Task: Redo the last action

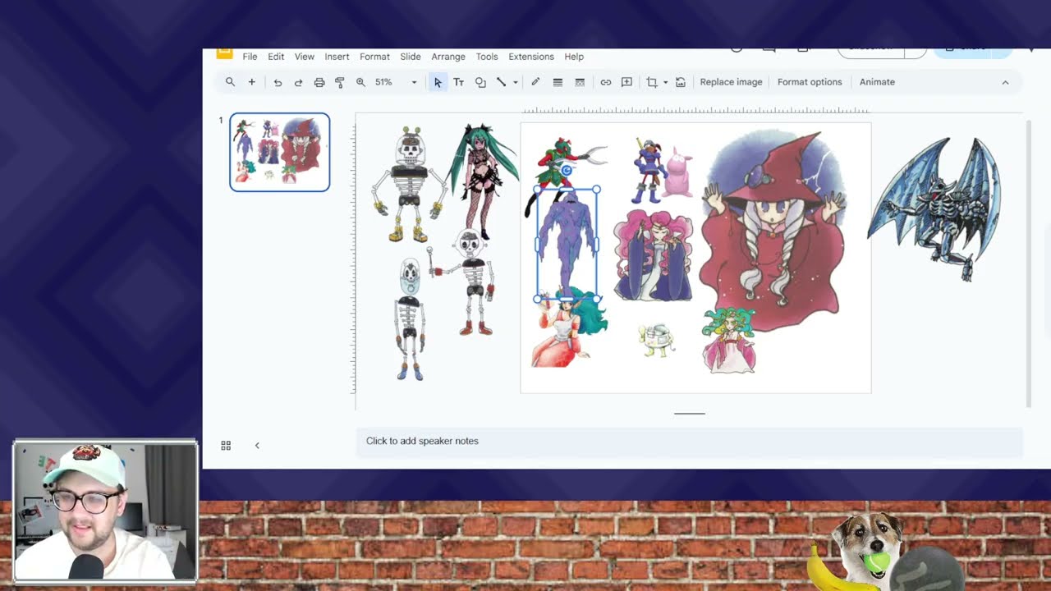Action: click(x=298, y=82)
